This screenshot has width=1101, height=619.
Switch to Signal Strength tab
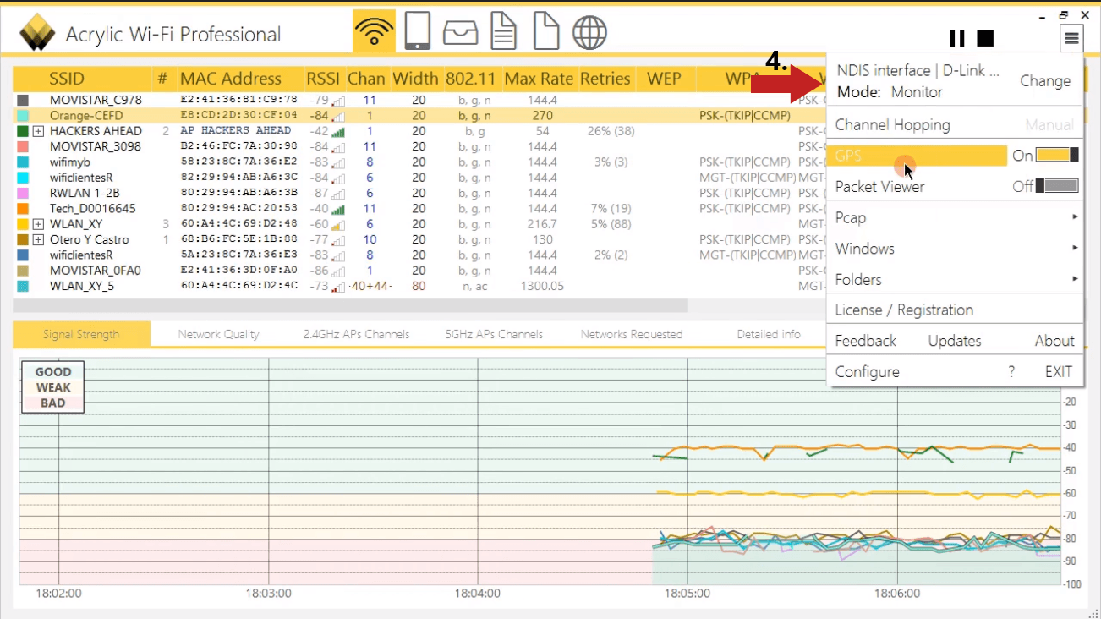[81, 334]
